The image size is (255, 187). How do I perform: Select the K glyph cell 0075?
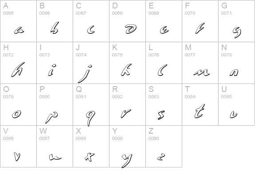tap(128, 63)
